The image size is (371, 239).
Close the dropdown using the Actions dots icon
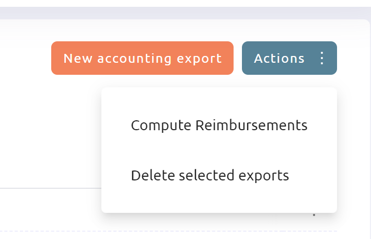coord(321,58)
